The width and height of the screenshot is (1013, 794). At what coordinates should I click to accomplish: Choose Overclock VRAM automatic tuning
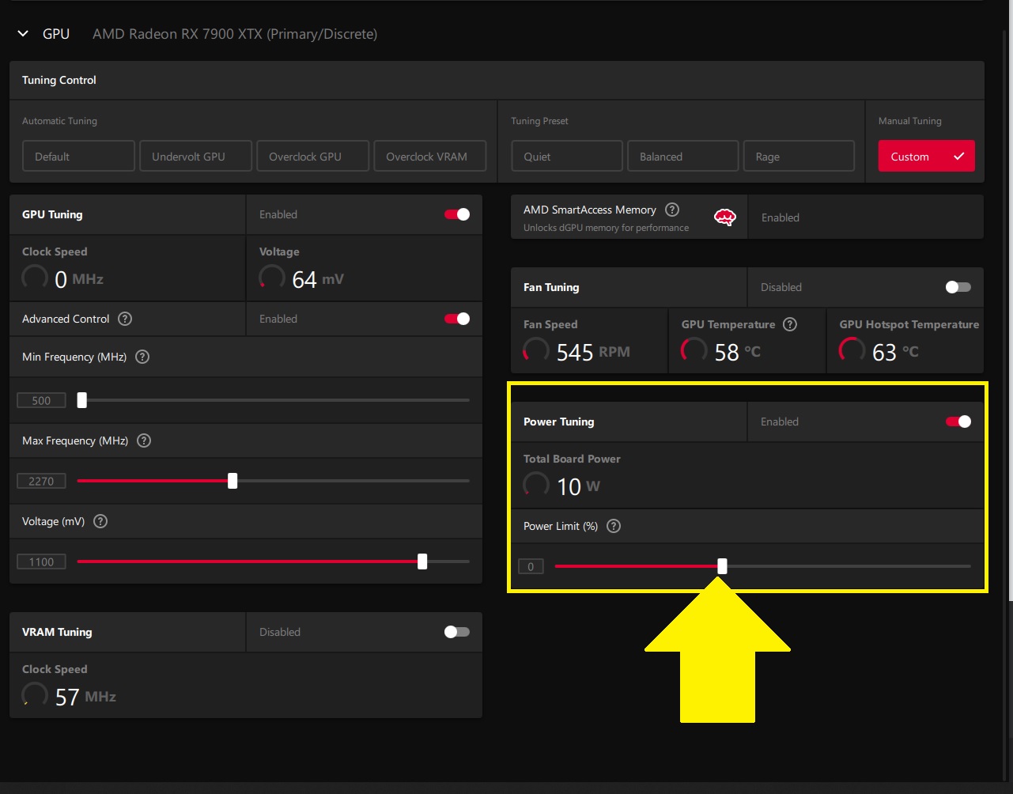click(429, 156)
